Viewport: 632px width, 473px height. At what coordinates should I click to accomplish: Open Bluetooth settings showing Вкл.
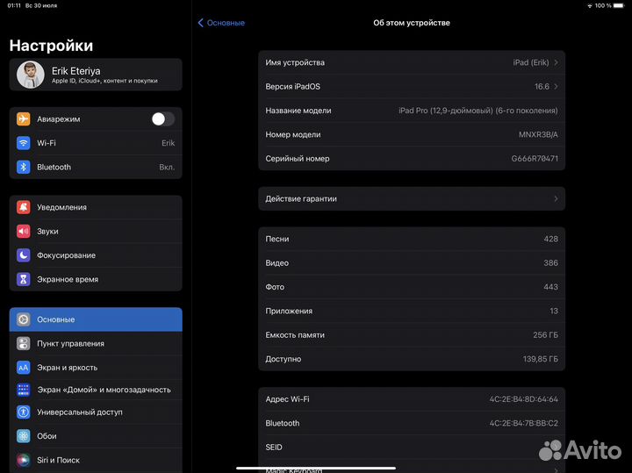pyautogui.click(x=96, y=167)
